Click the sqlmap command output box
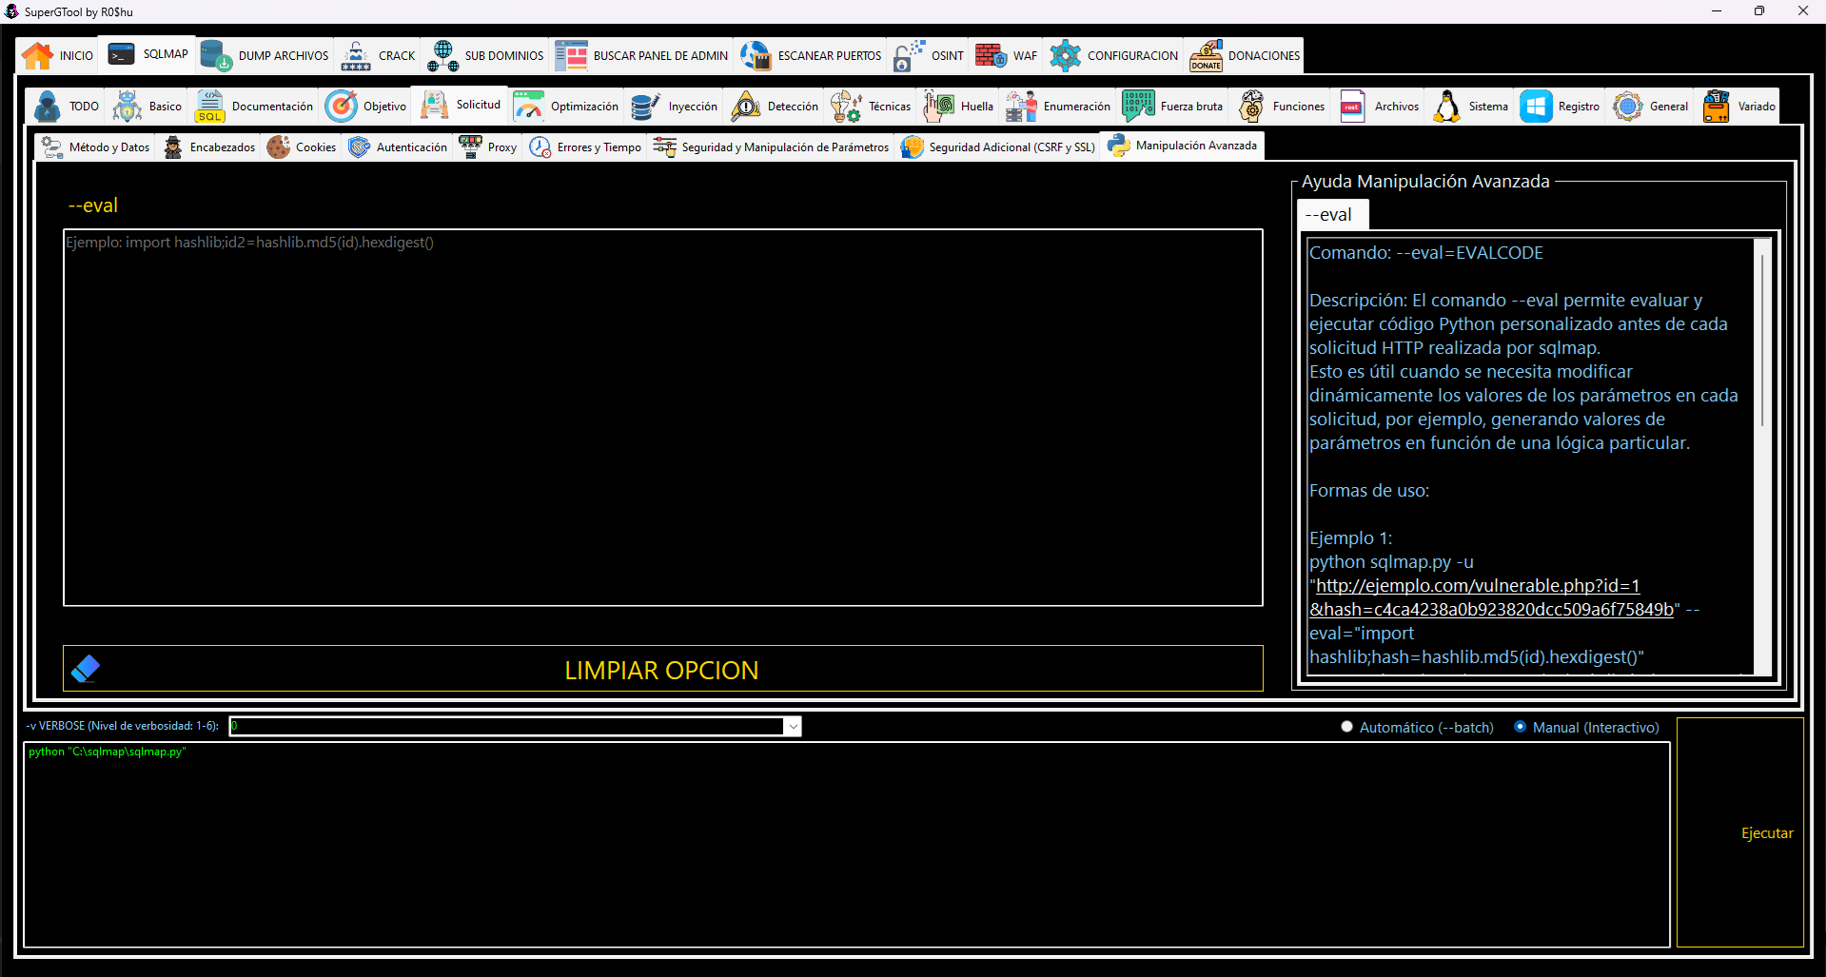The width and height of the screenshot is (1826, 977). [847, 845]
